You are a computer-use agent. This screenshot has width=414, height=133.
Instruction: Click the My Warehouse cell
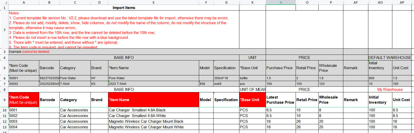coord(389,90)
